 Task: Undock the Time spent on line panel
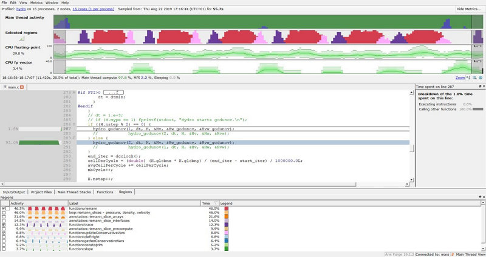(480, 87)
